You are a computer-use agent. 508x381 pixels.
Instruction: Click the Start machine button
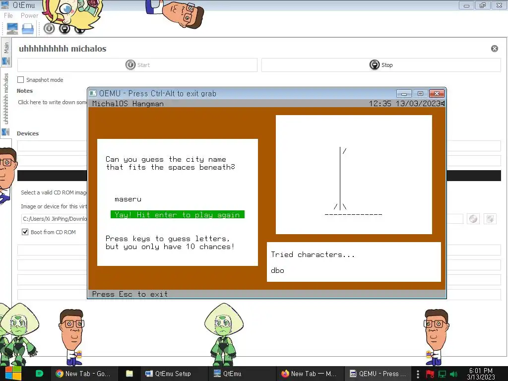137,65
